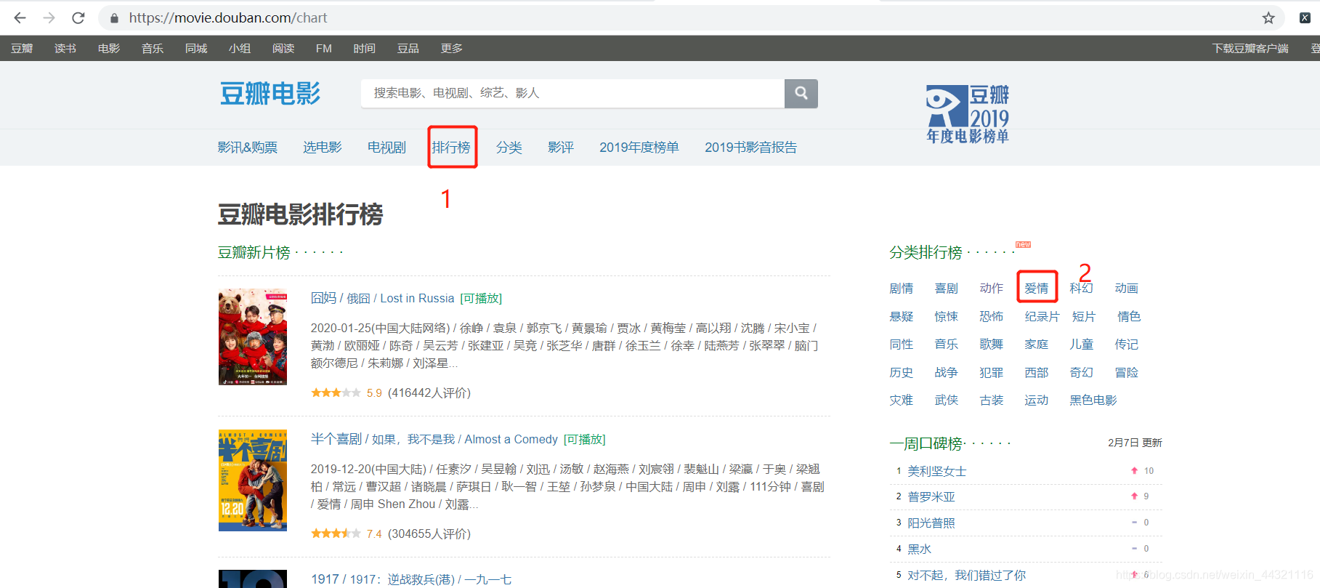Select the 歌舞 category
Screen dimensions: 1320x588
[992, 345]
